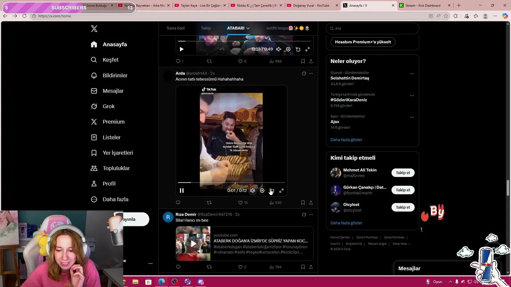This screenshot has width=511, height=287.
Task: Bookmark Rıza Demir's post
Action: coord(303,267)
